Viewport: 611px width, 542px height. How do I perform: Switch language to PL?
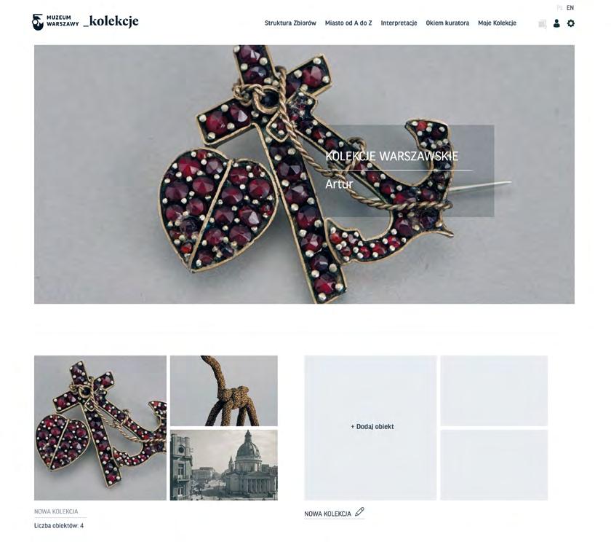[560, 8]
